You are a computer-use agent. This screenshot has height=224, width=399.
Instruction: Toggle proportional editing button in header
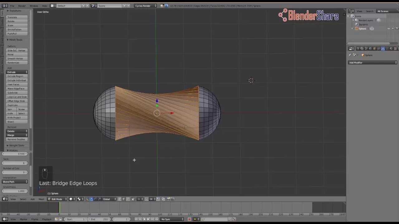tap(140, 199)
